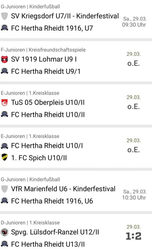Open the TuS 05 Oberpleis U10/II team
Screen dimensions: 152x251
tap(48, 103)
